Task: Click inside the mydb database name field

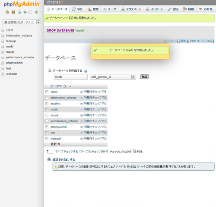Action: 71,77
